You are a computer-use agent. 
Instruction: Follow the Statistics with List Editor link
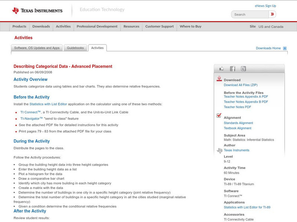coord(48,104)
